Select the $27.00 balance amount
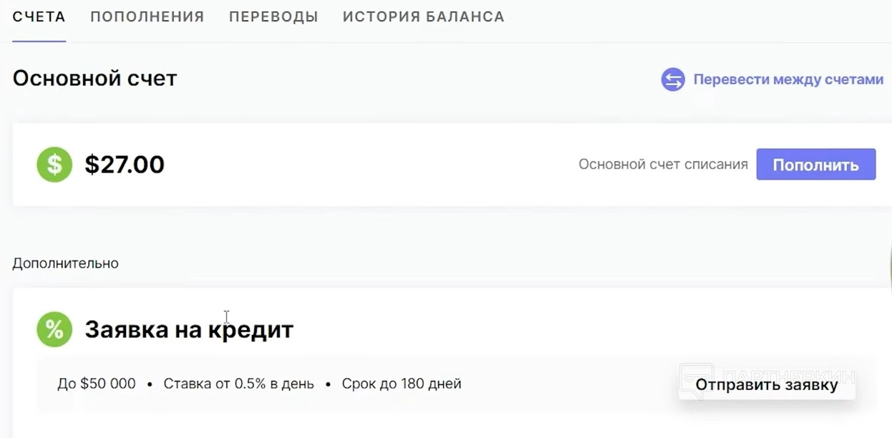The image size is (892, 438). [x=125, y=165]
